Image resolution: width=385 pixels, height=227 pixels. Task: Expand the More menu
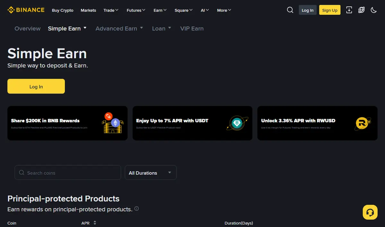[224, 10]
